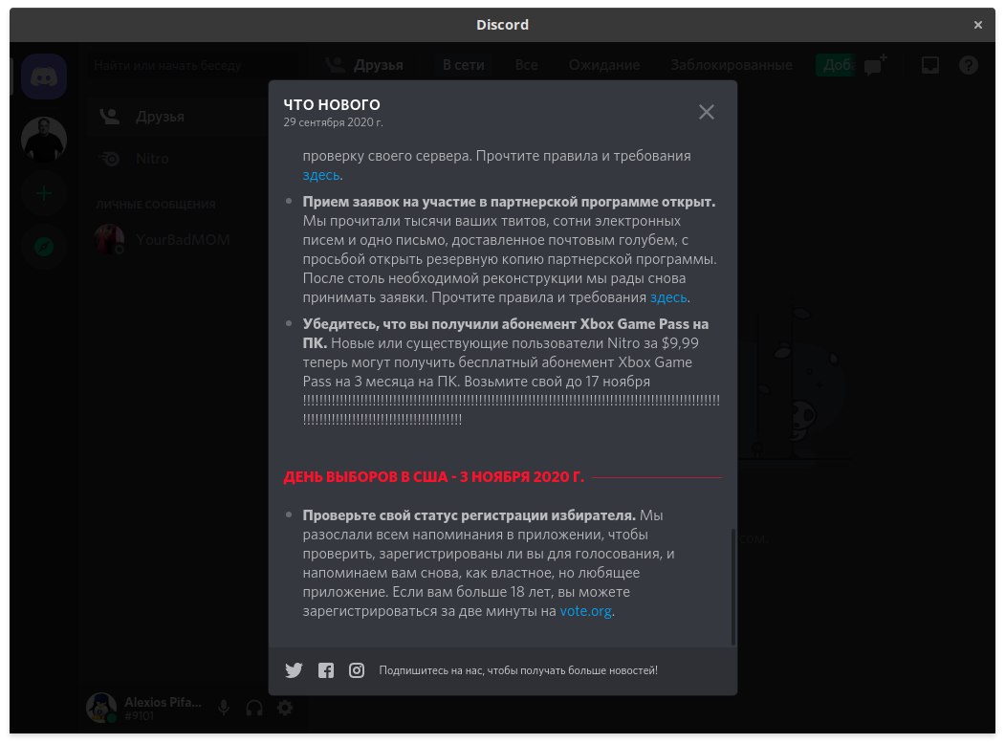Switch to 'Ожидание' tab
This screenshot has height=744, width=1005.
(x=603, y=65)
